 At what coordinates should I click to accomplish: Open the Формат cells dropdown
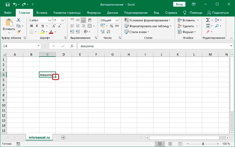(187, 32)
